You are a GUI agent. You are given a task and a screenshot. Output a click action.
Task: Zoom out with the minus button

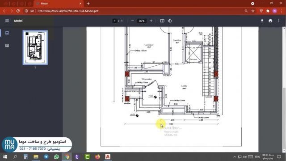(133, 21)
